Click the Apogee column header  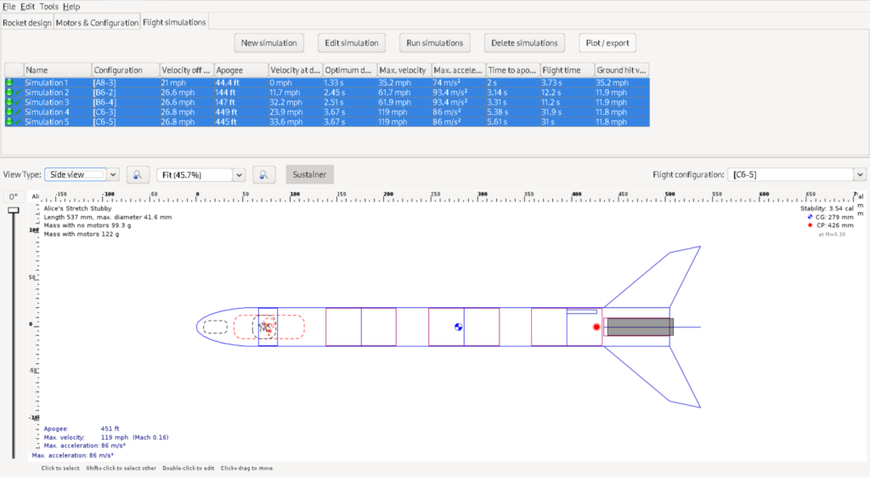click(x=240, y=70)
